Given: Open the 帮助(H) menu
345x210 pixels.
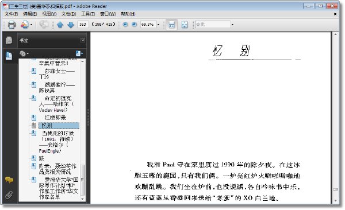Looking at the screenshot, I should click(128, 14).
